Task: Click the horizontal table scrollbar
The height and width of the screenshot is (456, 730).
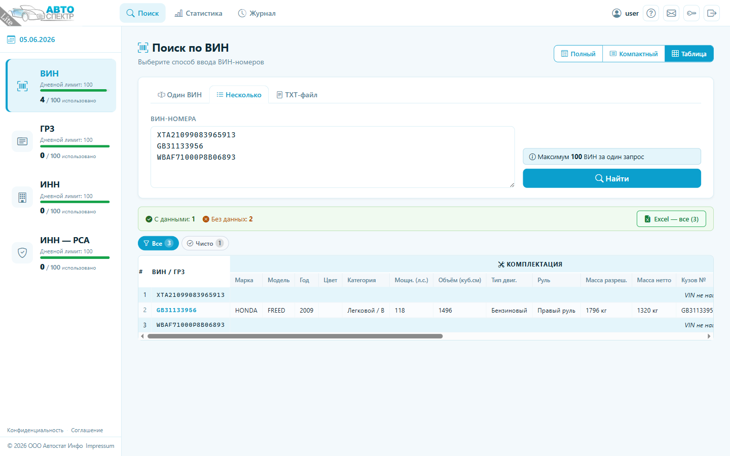Action: click(295, 336)
